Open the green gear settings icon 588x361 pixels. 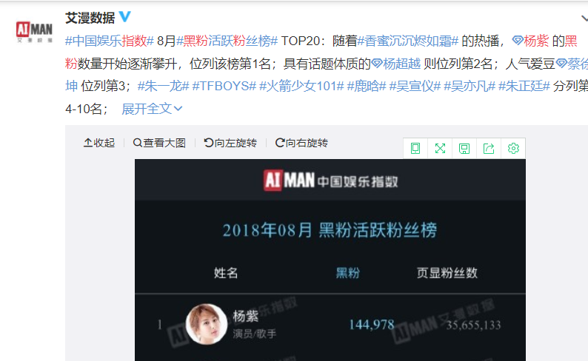pyautogui.click(x=513, y=148)
